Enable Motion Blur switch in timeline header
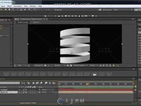This screenshot has height=106, width=141. [41, 83]
